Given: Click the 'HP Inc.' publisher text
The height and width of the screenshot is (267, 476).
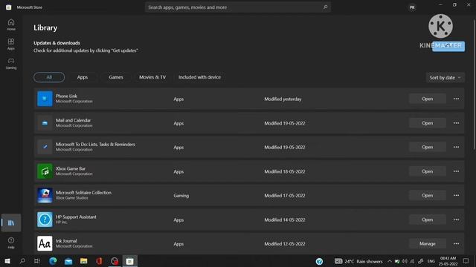Looking at the screenshot, I should [x=62, y=222].
